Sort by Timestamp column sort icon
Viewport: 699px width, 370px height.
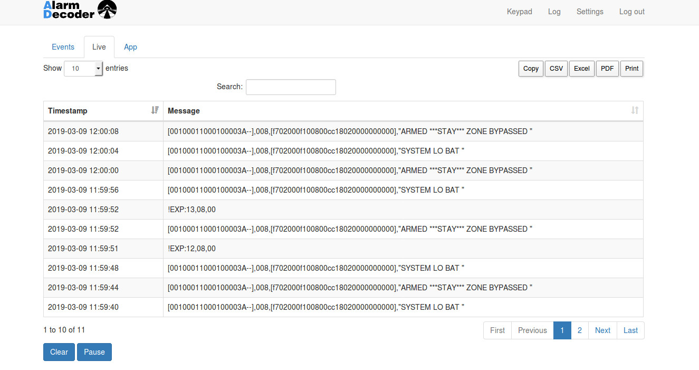coord(155,110)
